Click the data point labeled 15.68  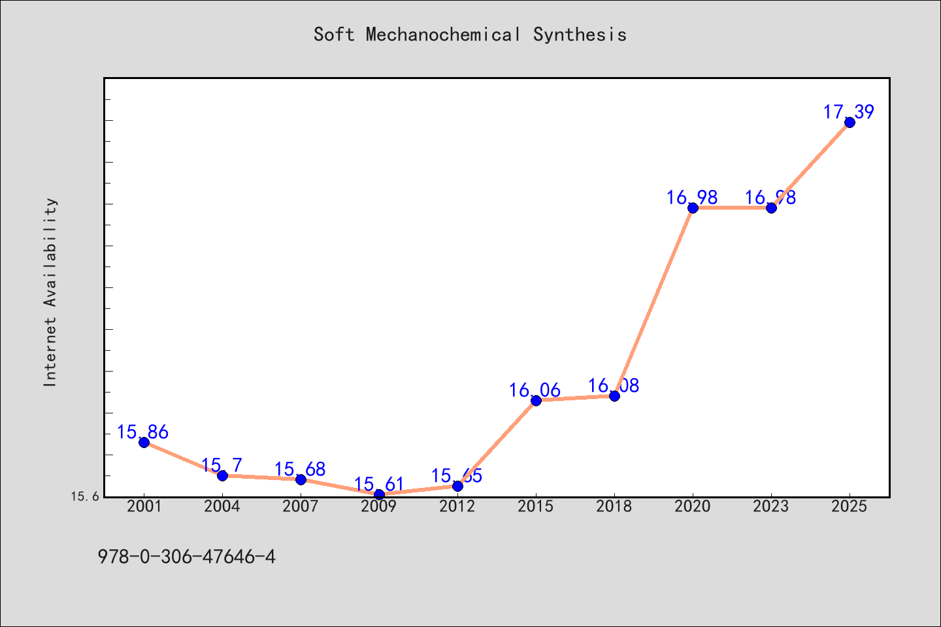coord(301,479)
